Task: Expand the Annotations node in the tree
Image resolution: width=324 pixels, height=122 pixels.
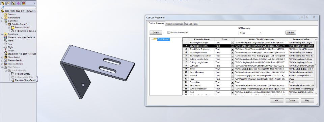Action: (x=2, y=18)
